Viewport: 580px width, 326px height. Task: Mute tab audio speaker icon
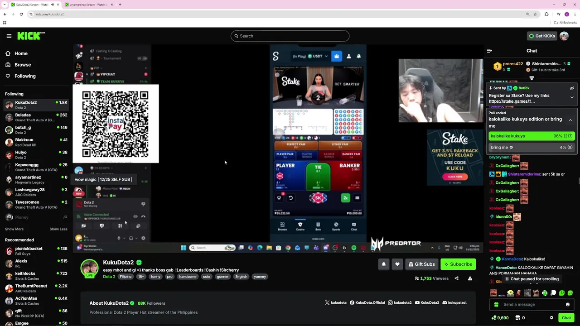click(53, 5)
